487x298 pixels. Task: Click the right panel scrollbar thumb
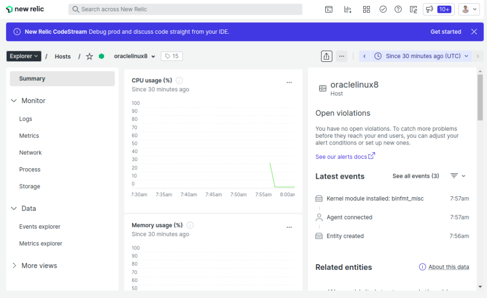coord(480,97)
